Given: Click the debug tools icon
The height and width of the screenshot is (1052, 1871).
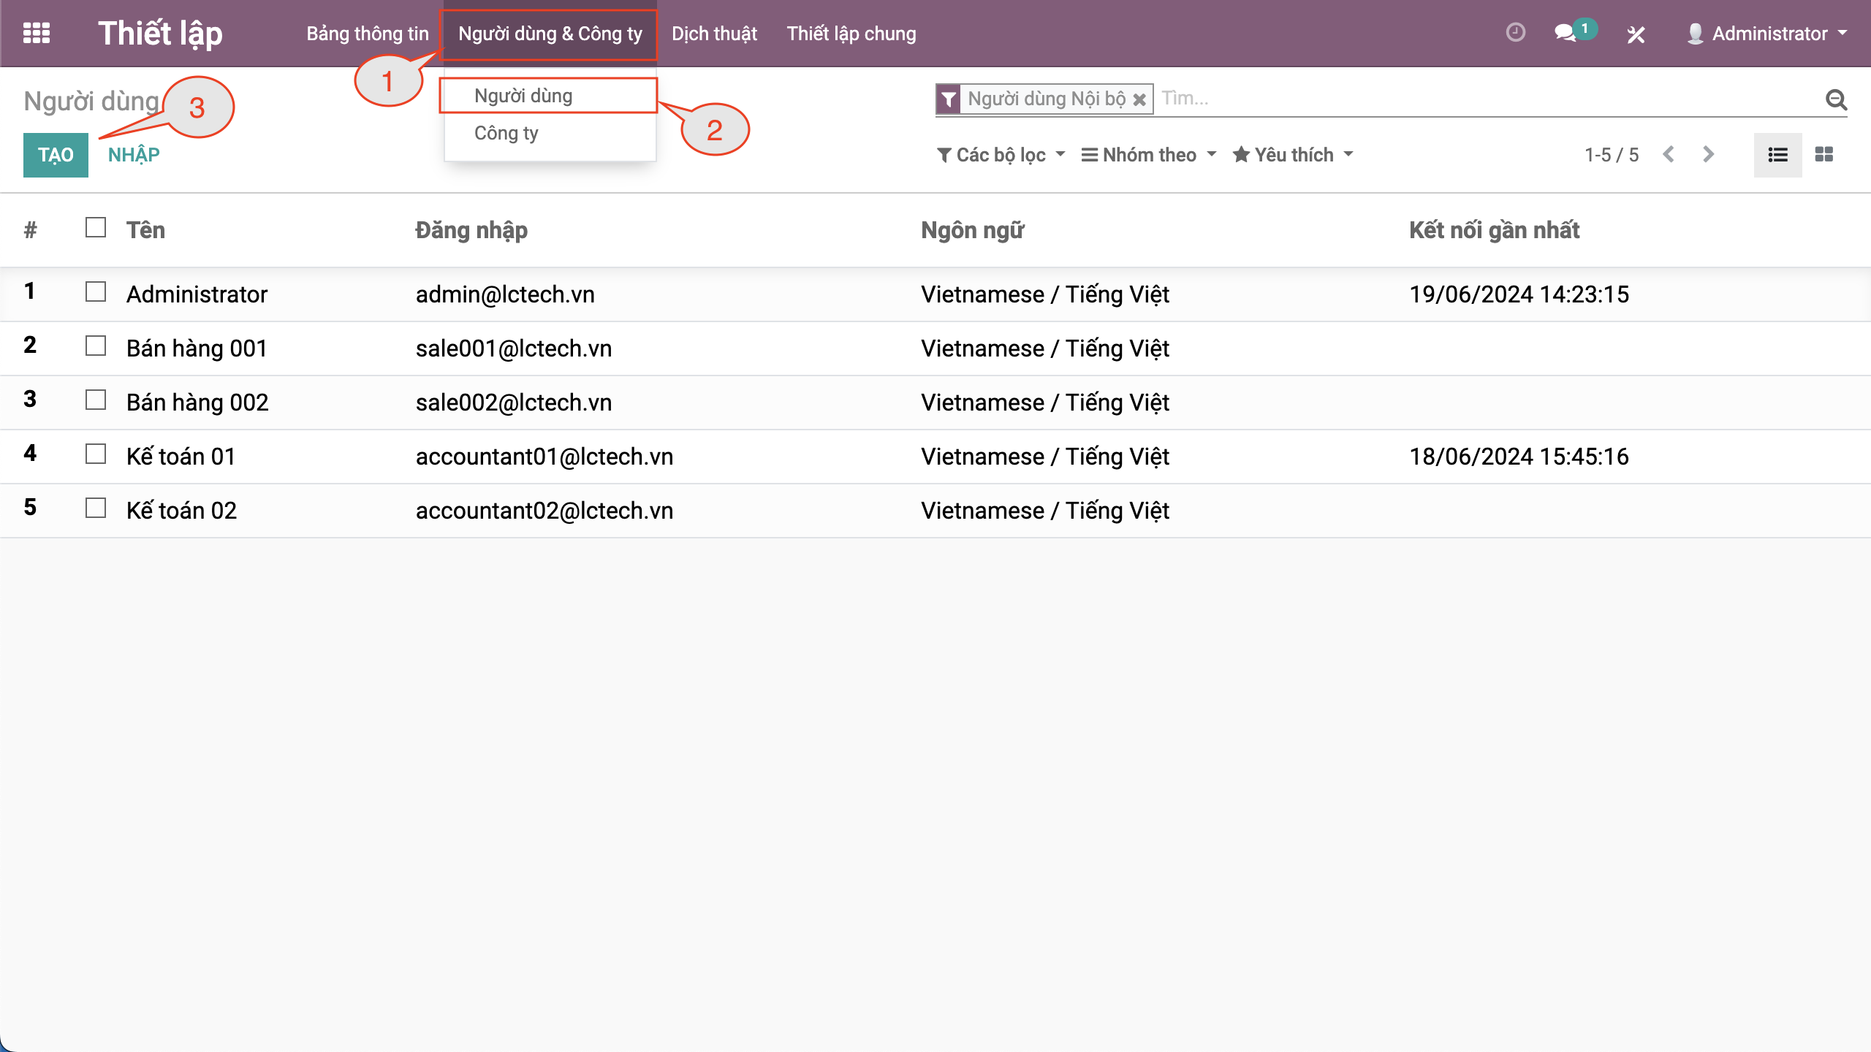Looking at the screenshot, I should (x=1636, y=34).
